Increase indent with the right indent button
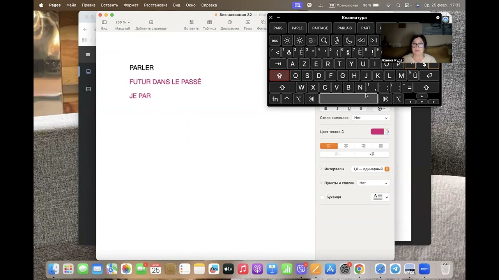The width and height of the screenshot is (499, 280). click(372, 154)
